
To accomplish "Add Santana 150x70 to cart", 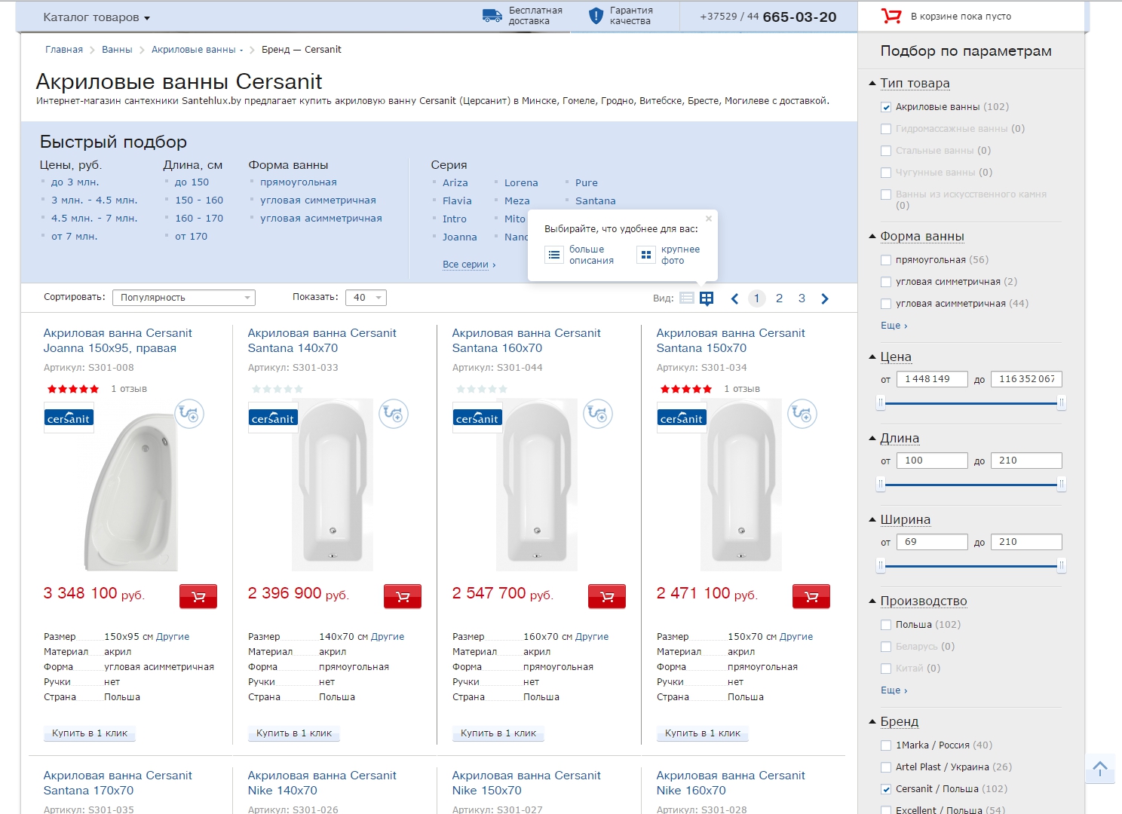I will [811, 596].
